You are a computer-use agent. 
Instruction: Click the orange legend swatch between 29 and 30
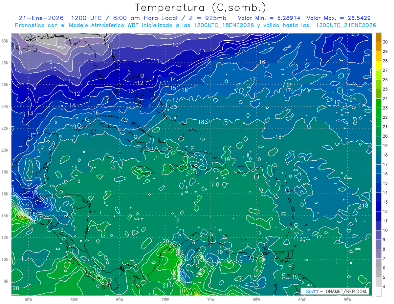[379, 47]
